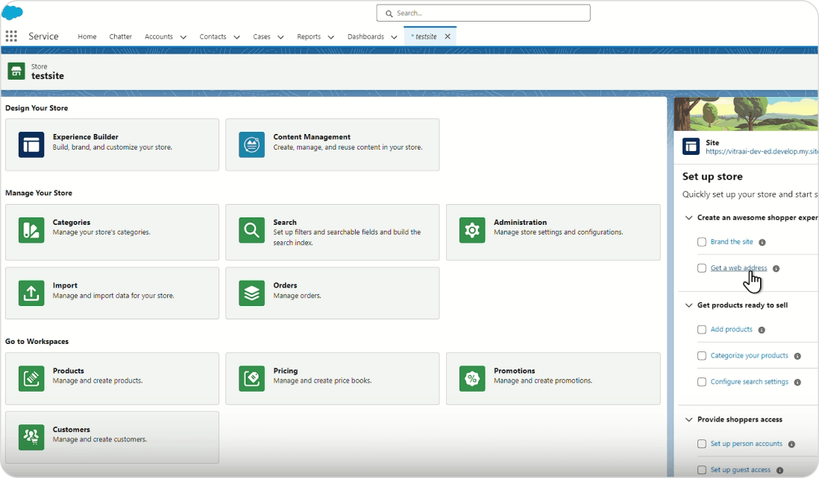Click the Categories tile icon
Viewport: 819px width, 478px height.
tap(31, 230)
